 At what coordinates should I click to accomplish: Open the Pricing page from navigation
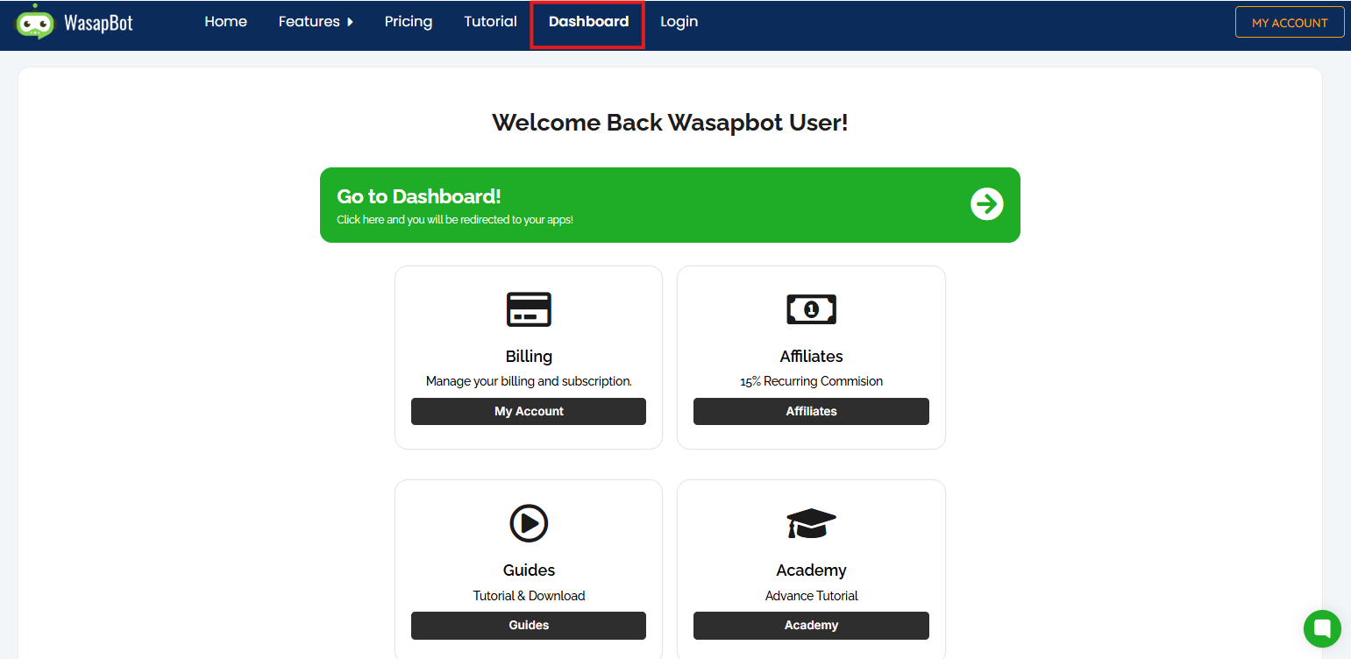[409, 22]
